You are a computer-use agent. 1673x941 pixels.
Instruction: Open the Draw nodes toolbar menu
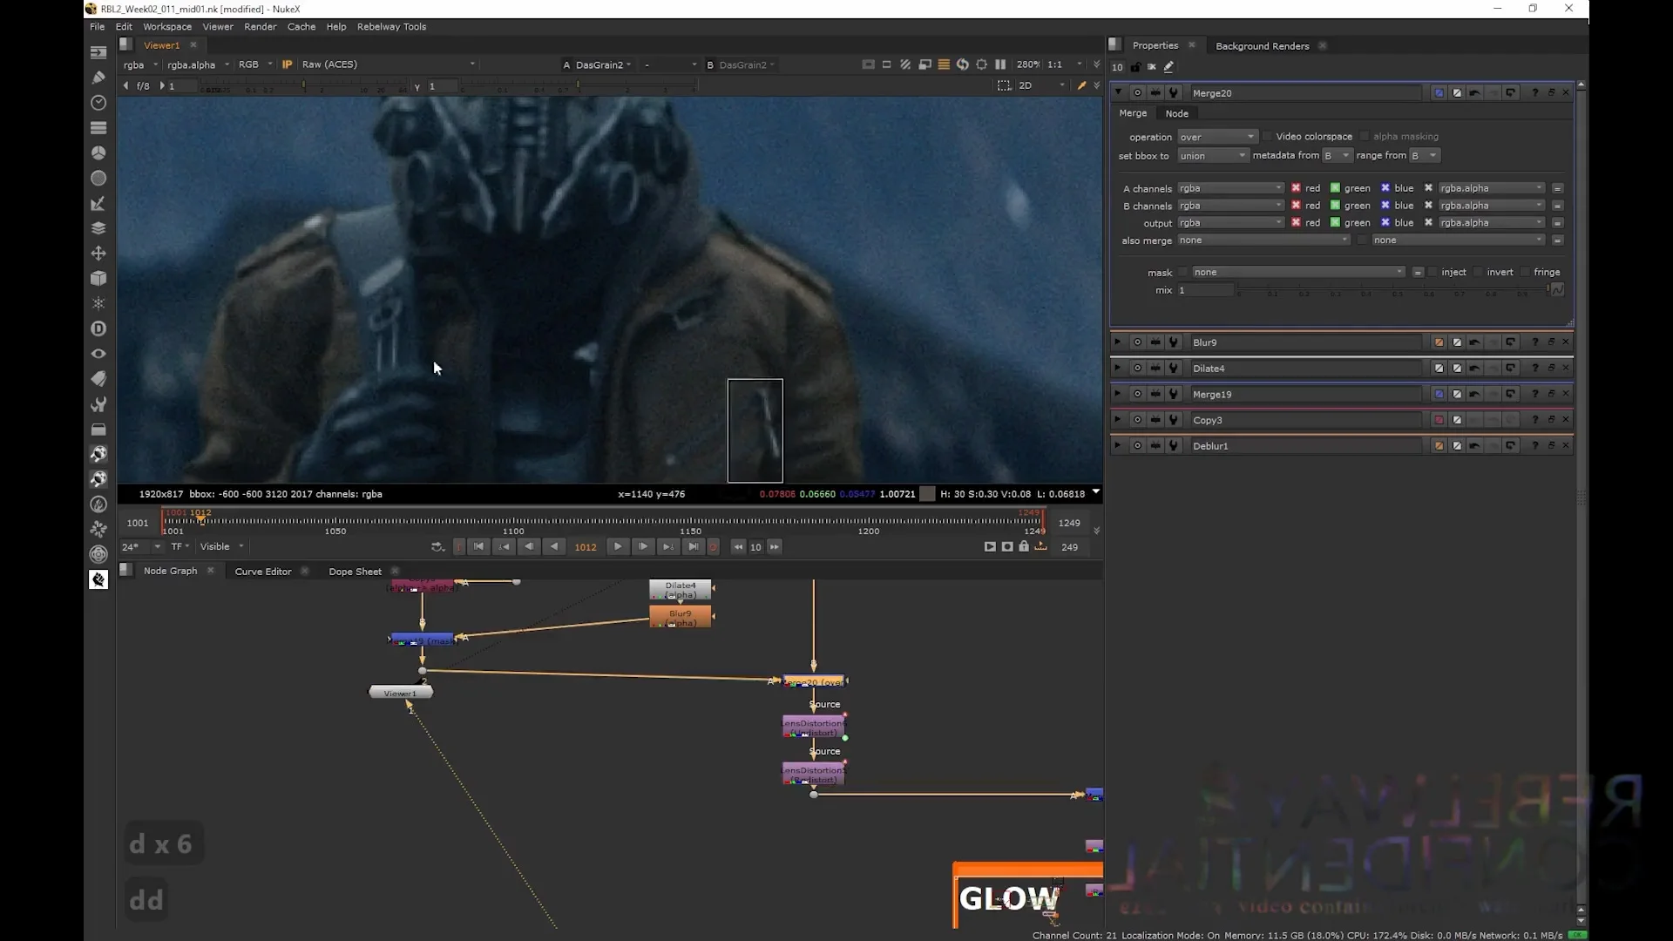click(98, 78)
